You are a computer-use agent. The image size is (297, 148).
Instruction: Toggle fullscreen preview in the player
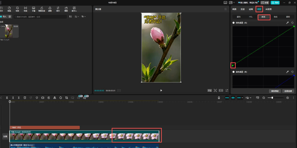[x=227, y=90]
